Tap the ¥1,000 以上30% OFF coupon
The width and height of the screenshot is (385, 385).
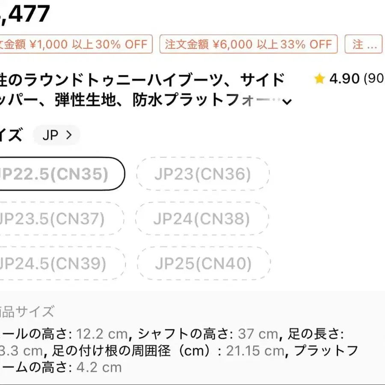74,44
